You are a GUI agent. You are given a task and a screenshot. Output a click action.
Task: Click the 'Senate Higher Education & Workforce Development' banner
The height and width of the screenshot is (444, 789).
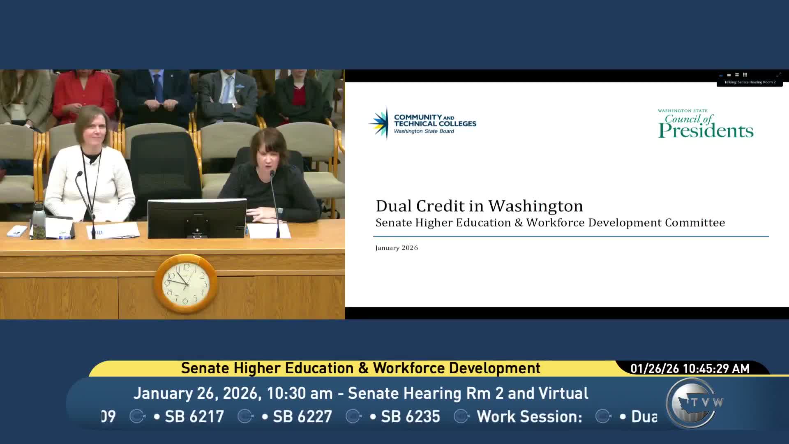[x=360, y=368]
